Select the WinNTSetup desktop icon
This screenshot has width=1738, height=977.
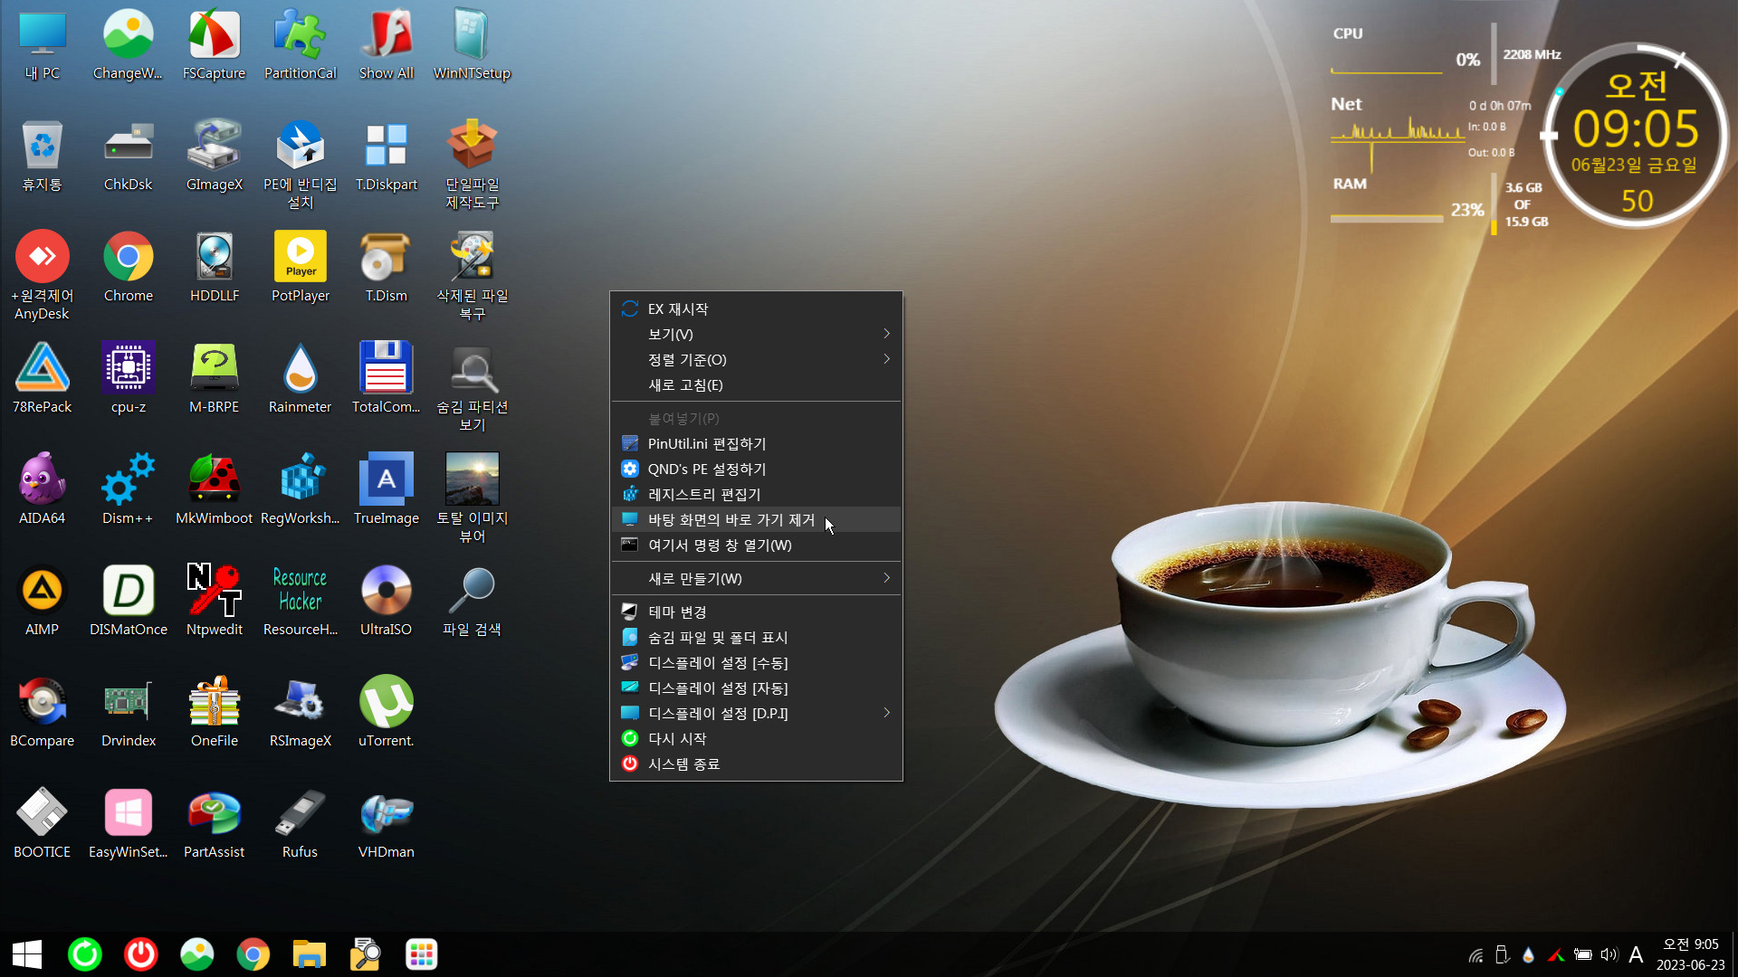point(472,45)
